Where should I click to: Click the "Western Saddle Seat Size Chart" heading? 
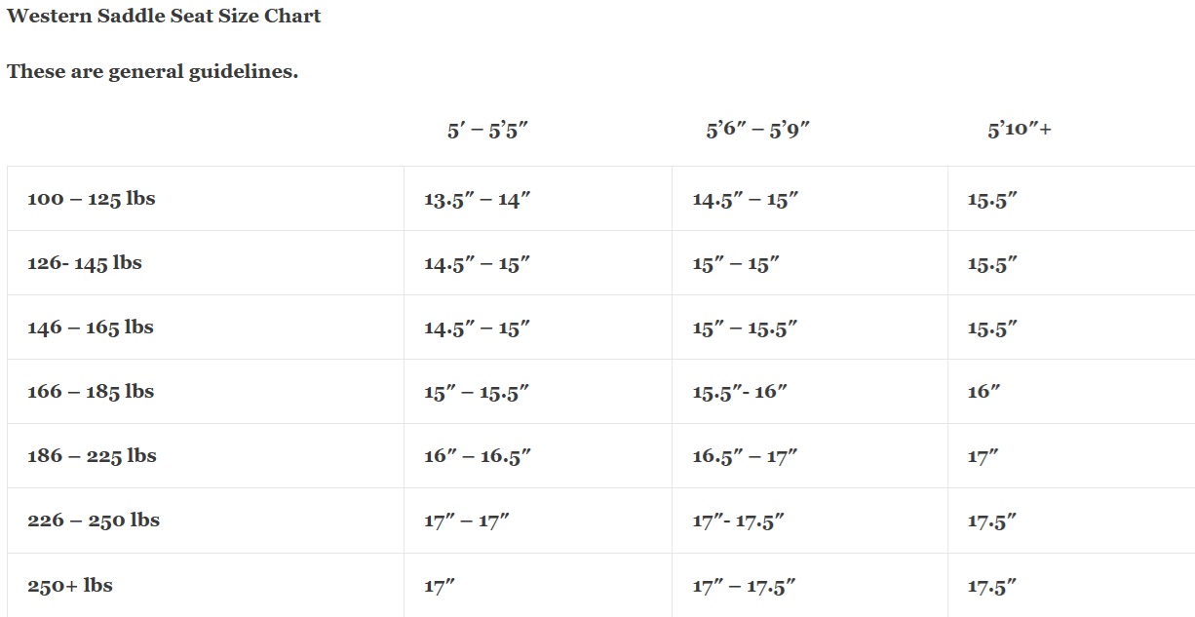[164, 16]
